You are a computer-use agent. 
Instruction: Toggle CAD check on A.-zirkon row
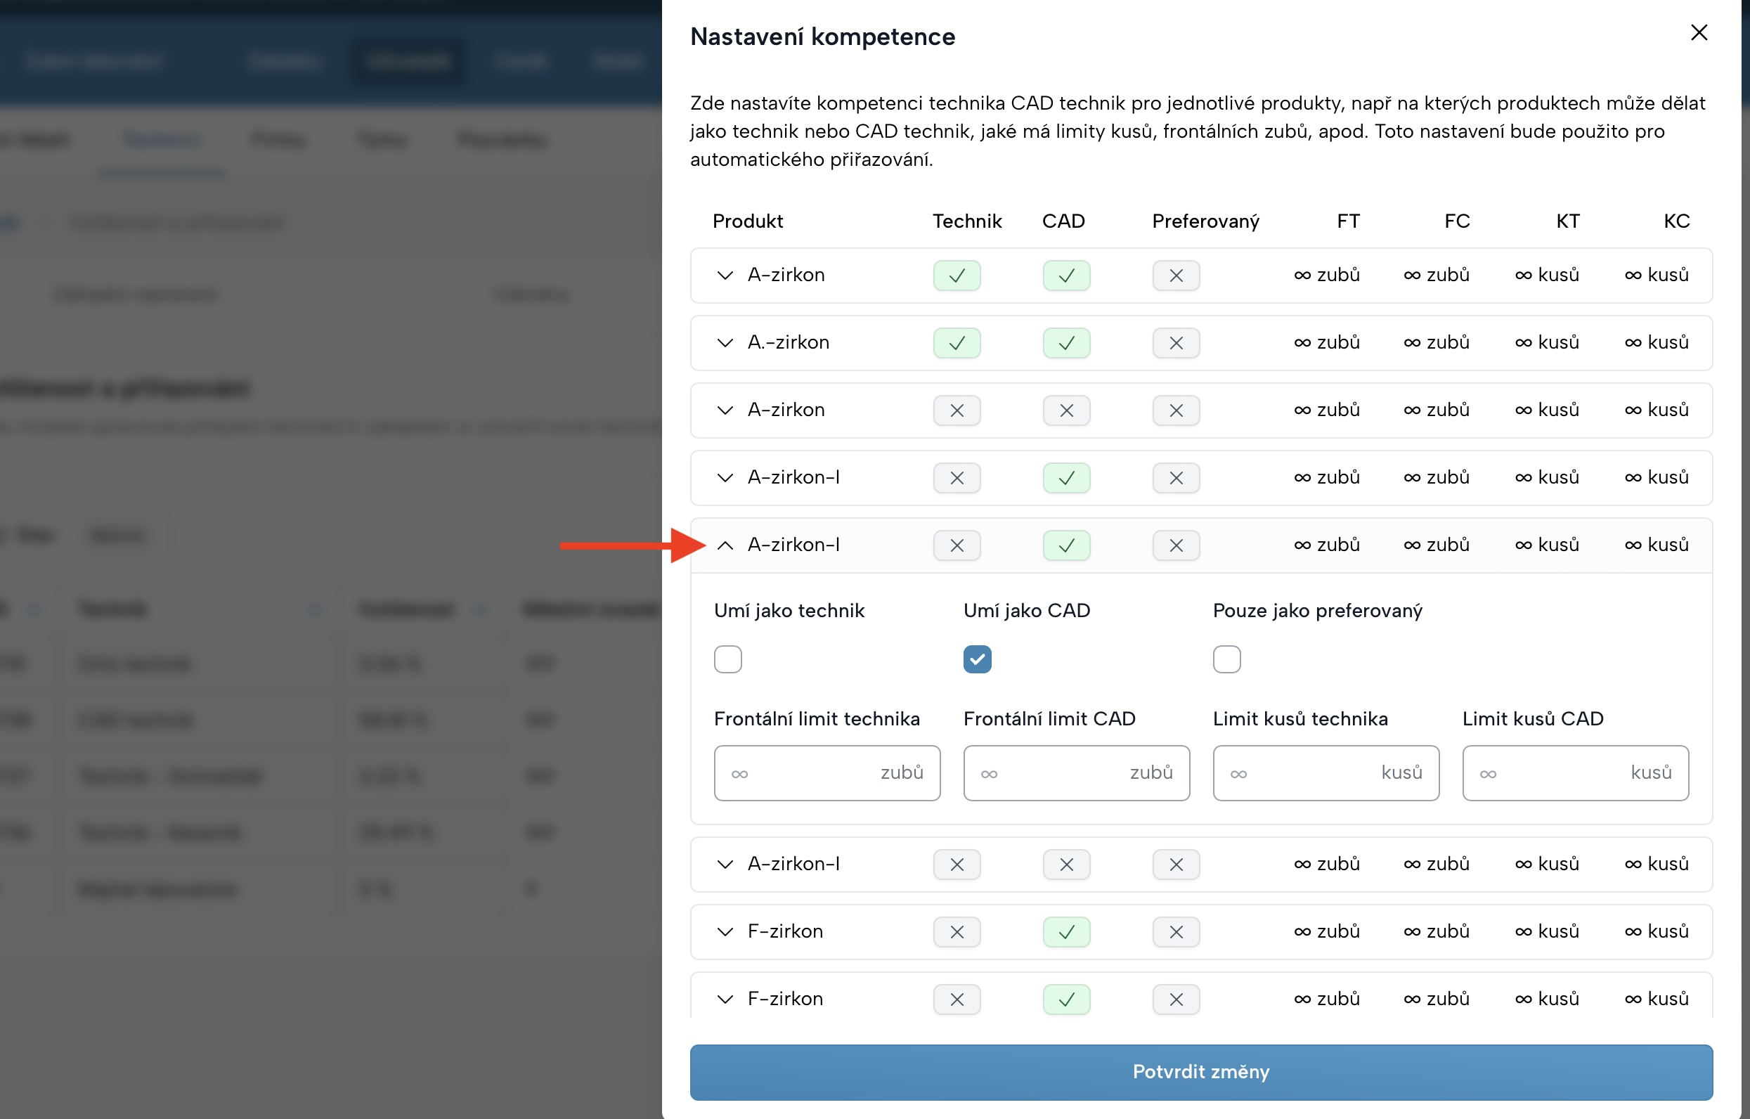pos(1065,343)
